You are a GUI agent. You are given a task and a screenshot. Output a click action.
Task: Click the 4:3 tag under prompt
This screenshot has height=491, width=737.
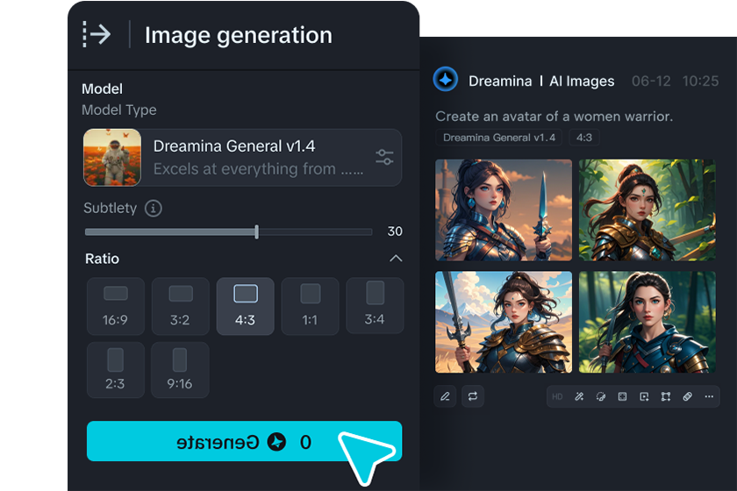click(584, 138)
